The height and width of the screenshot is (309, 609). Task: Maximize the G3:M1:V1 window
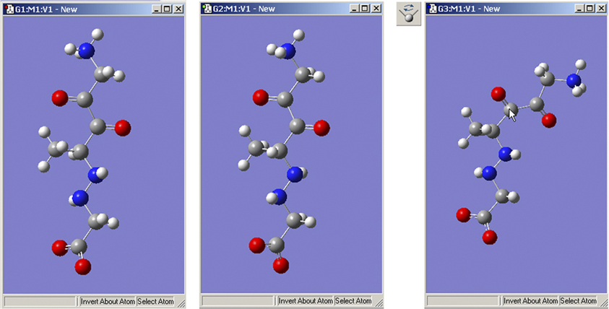click(589, 8)
